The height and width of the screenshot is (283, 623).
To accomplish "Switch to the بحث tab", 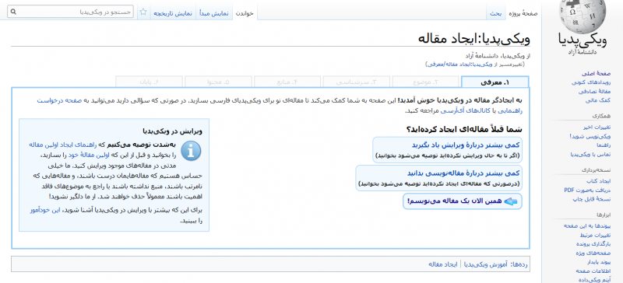I will tap(495, 13).
